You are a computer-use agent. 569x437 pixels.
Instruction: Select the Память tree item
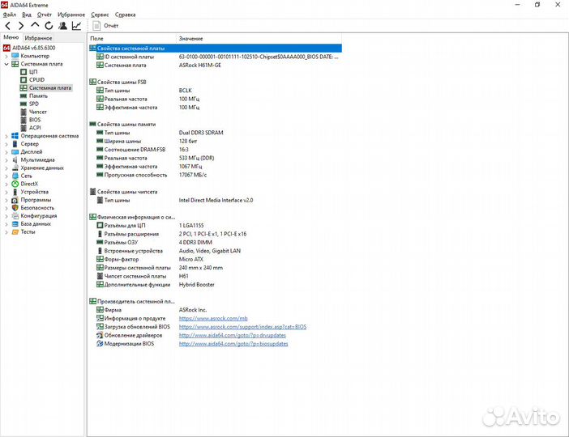click(38, 95)
